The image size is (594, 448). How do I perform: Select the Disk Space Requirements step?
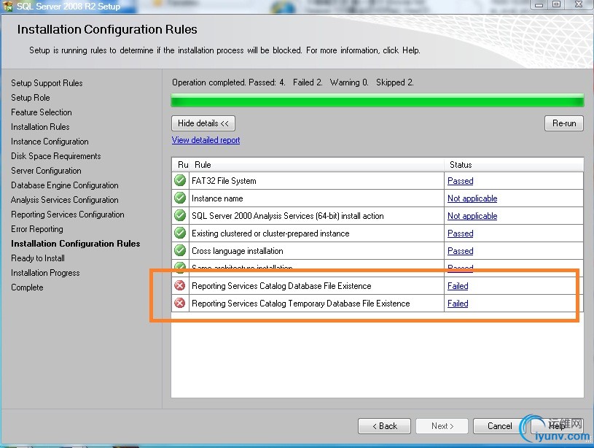(55, 156)
